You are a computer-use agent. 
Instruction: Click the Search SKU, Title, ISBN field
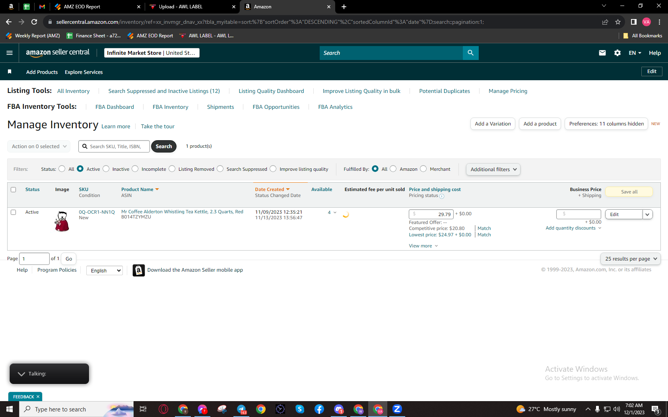point(114,147)
